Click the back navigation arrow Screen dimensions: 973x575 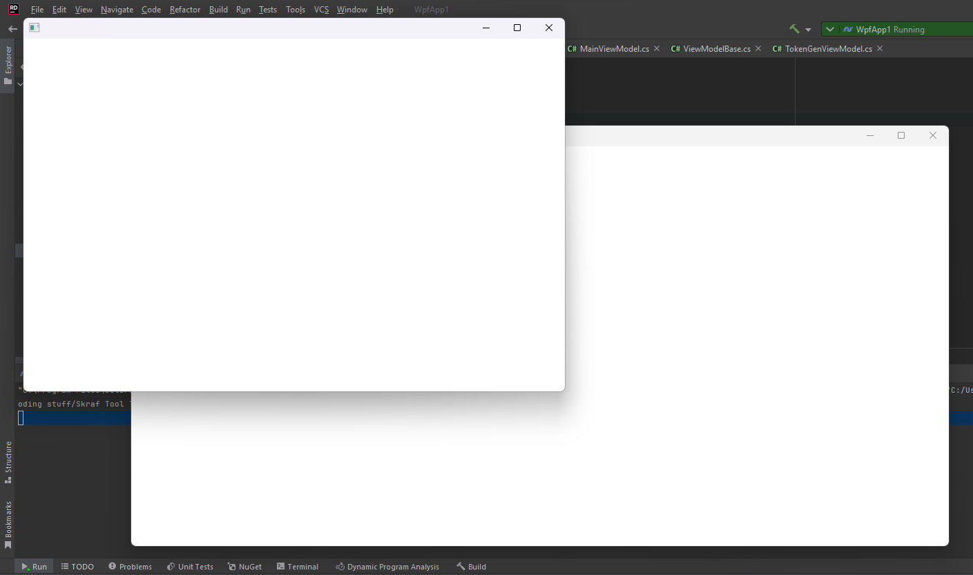12,29
